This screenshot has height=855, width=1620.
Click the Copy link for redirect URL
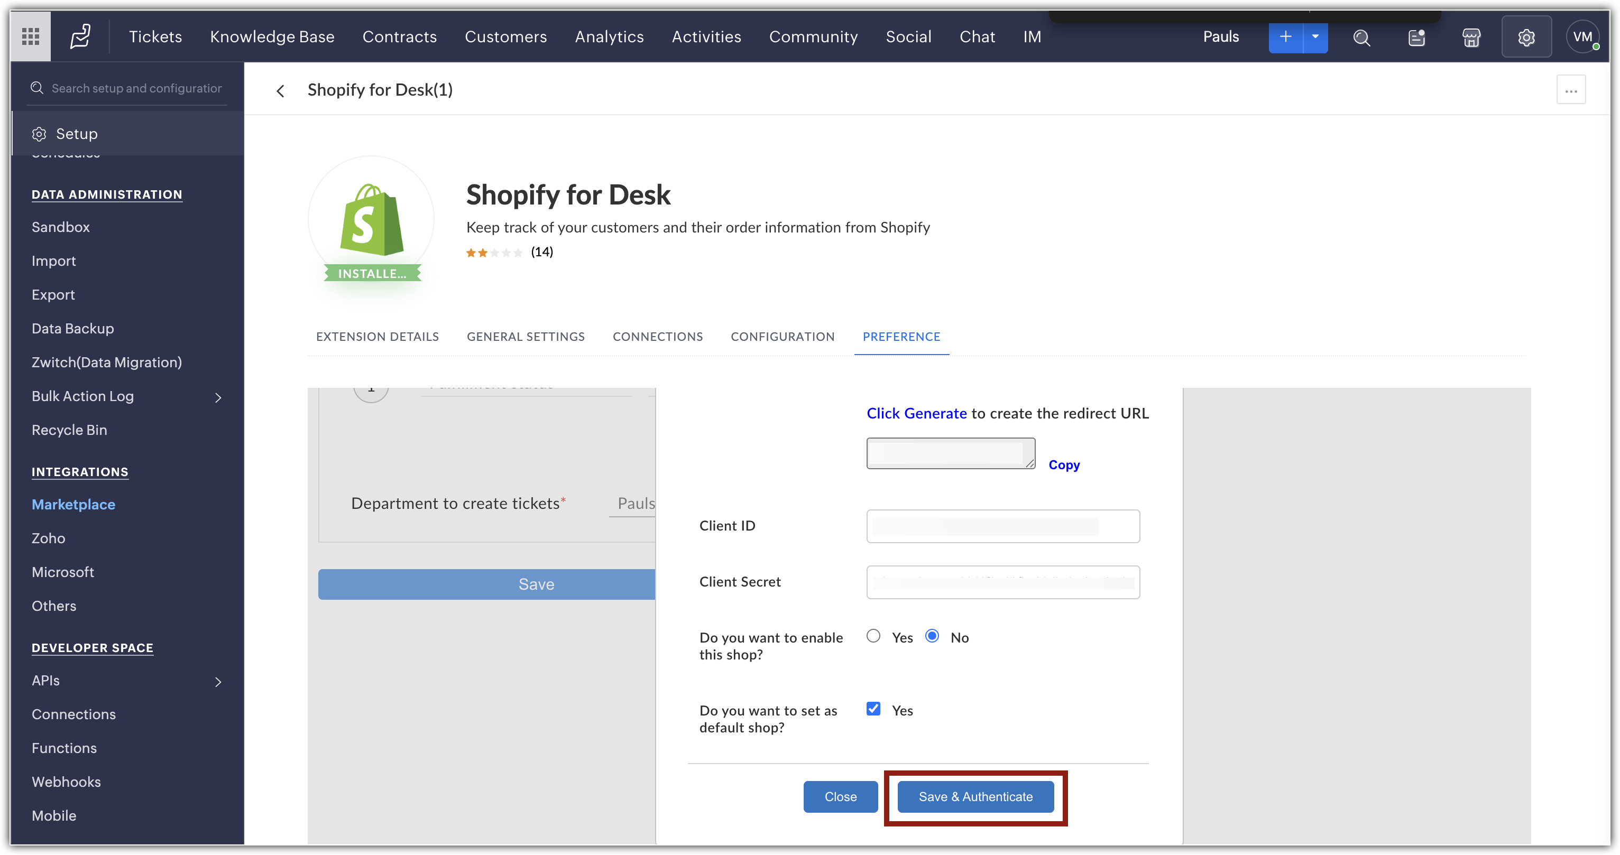(1064, 464)
